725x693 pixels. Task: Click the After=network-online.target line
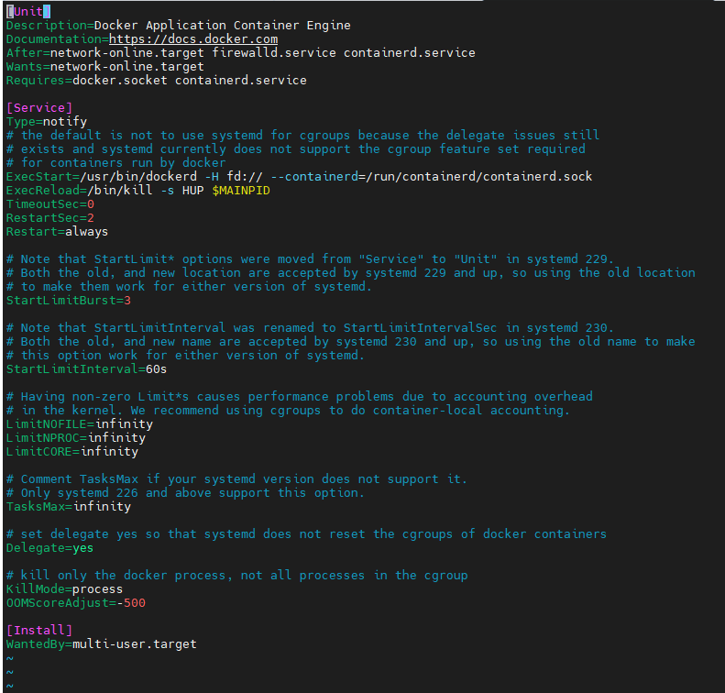[x=240, y=52]
